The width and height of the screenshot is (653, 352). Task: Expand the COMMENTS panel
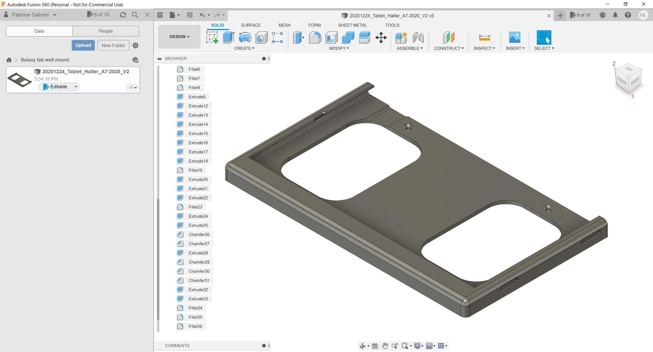tap(264, 346)
